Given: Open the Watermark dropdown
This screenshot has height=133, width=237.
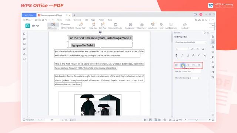Looking at the screenshot, I should (x=142, y=26).
